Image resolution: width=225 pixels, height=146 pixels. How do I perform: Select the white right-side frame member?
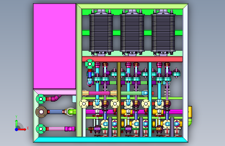(185, 73)
